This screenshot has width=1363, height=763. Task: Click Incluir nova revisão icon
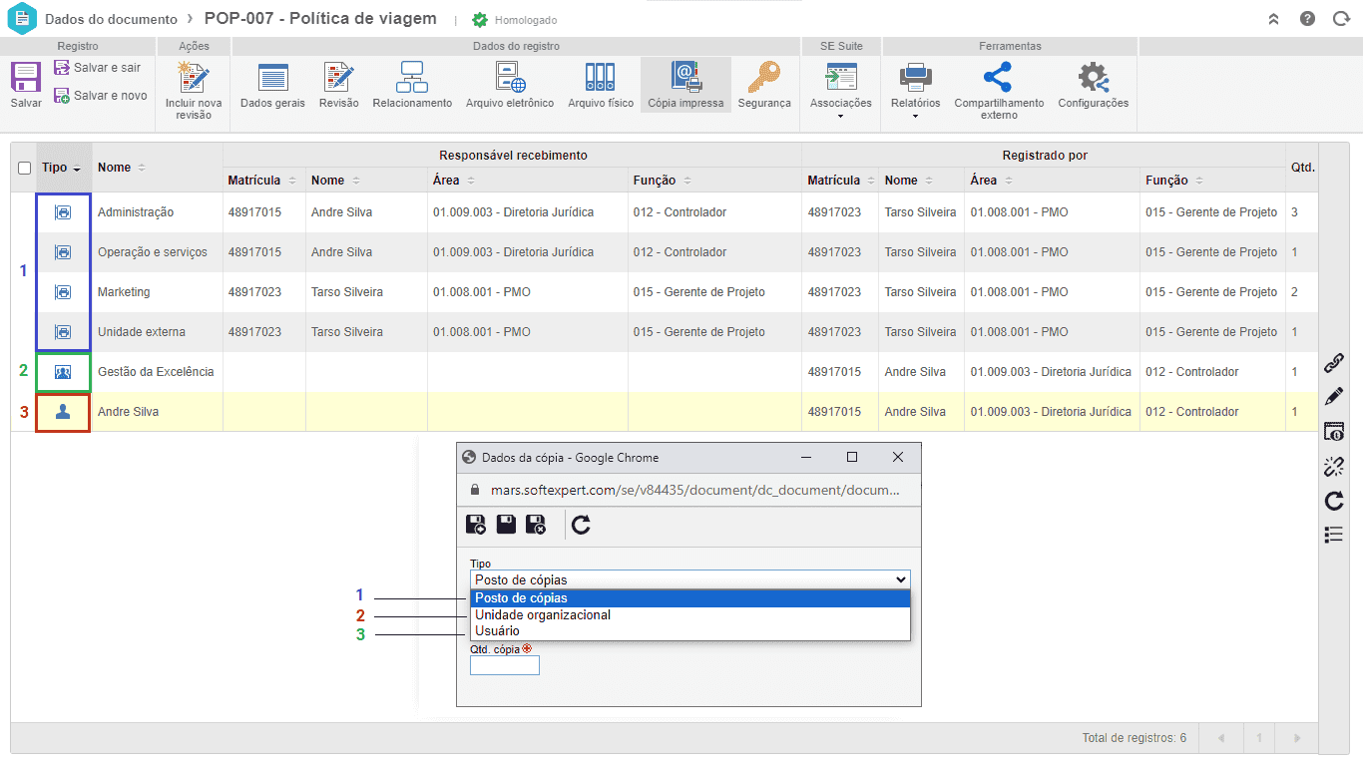coord(194,79)
